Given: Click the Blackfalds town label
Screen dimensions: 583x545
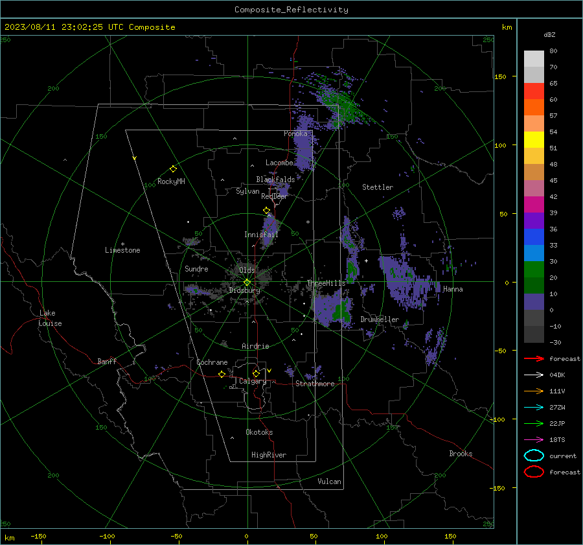Looking at the screenshot, I should (x=275, y=180).
